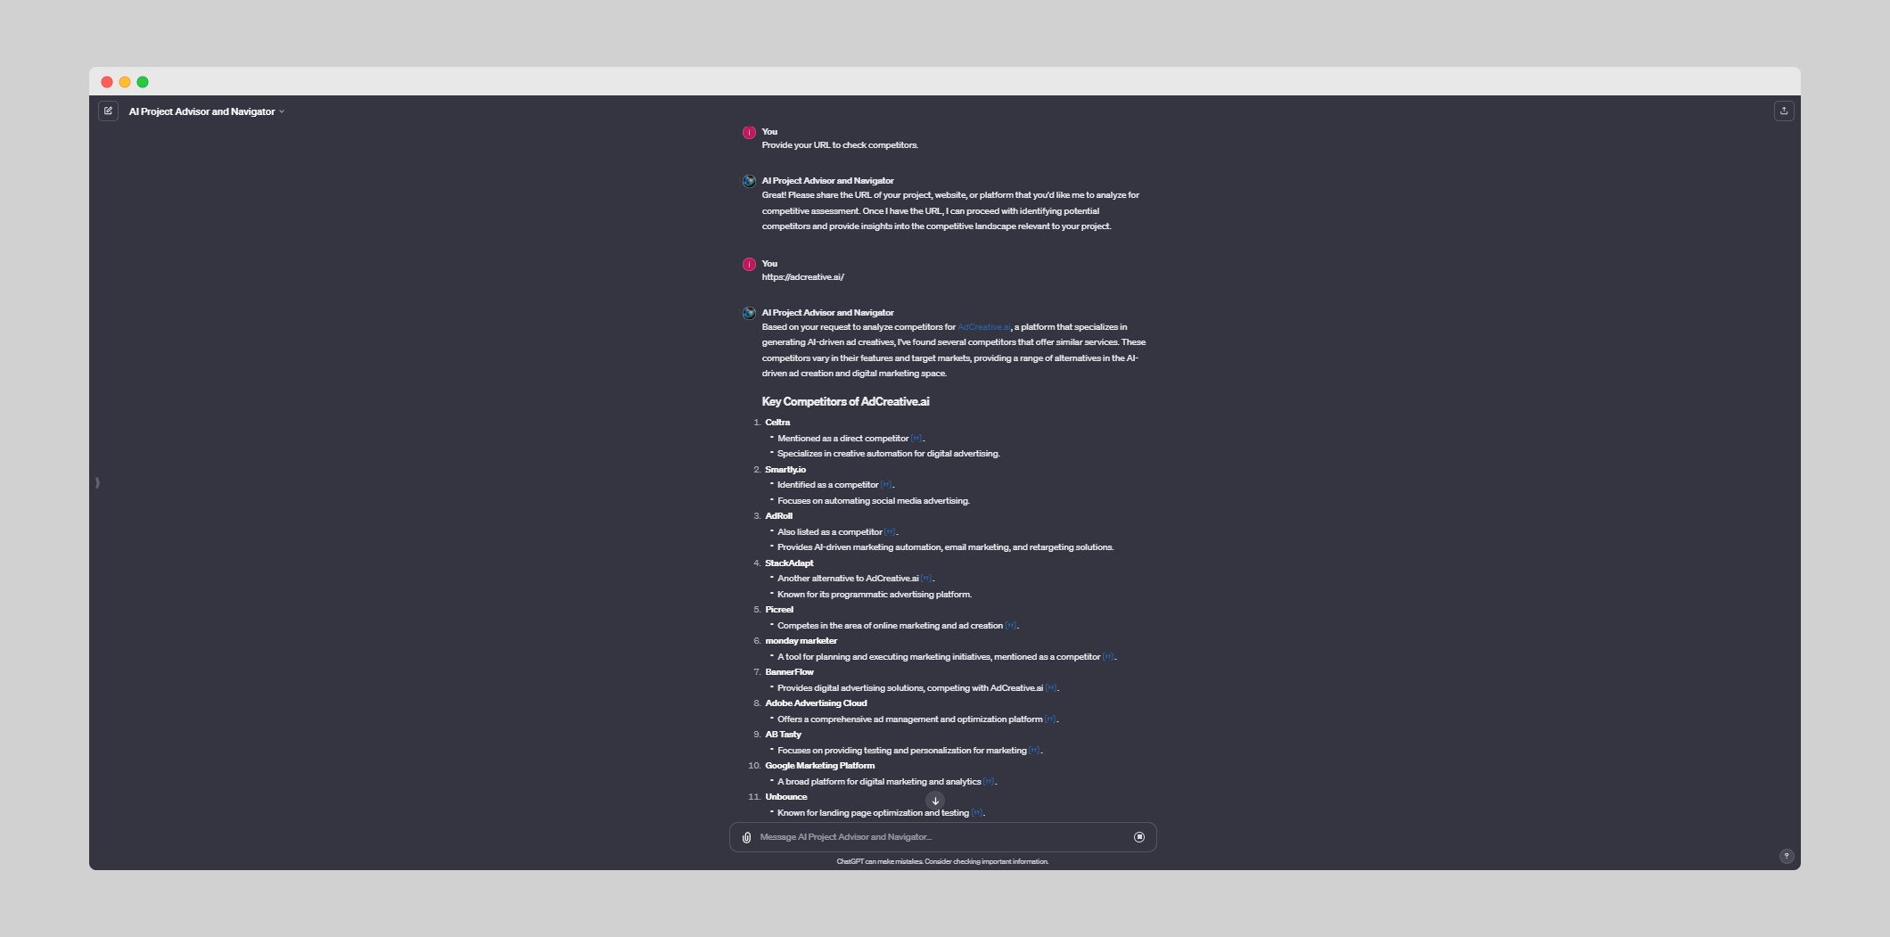Click the first user avatar icon
Viewport: 1890px width, 937px height.
[x=749, y=133]
